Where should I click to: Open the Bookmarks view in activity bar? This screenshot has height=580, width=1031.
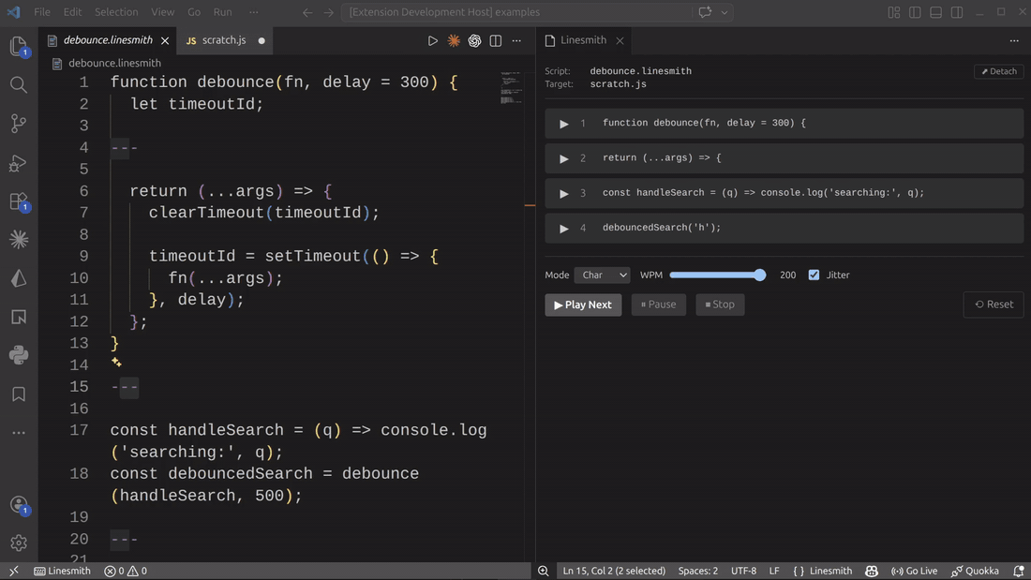point(19,394)
